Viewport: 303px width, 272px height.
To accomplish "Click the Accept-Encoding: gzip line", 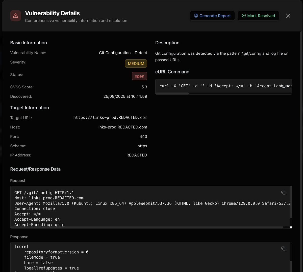I will click(x=39, y=224).
